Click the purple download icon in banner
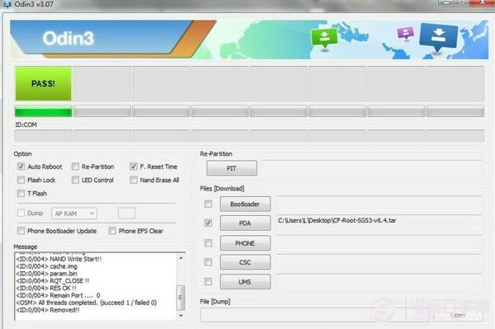495x329 pixels. click(406, 33)
